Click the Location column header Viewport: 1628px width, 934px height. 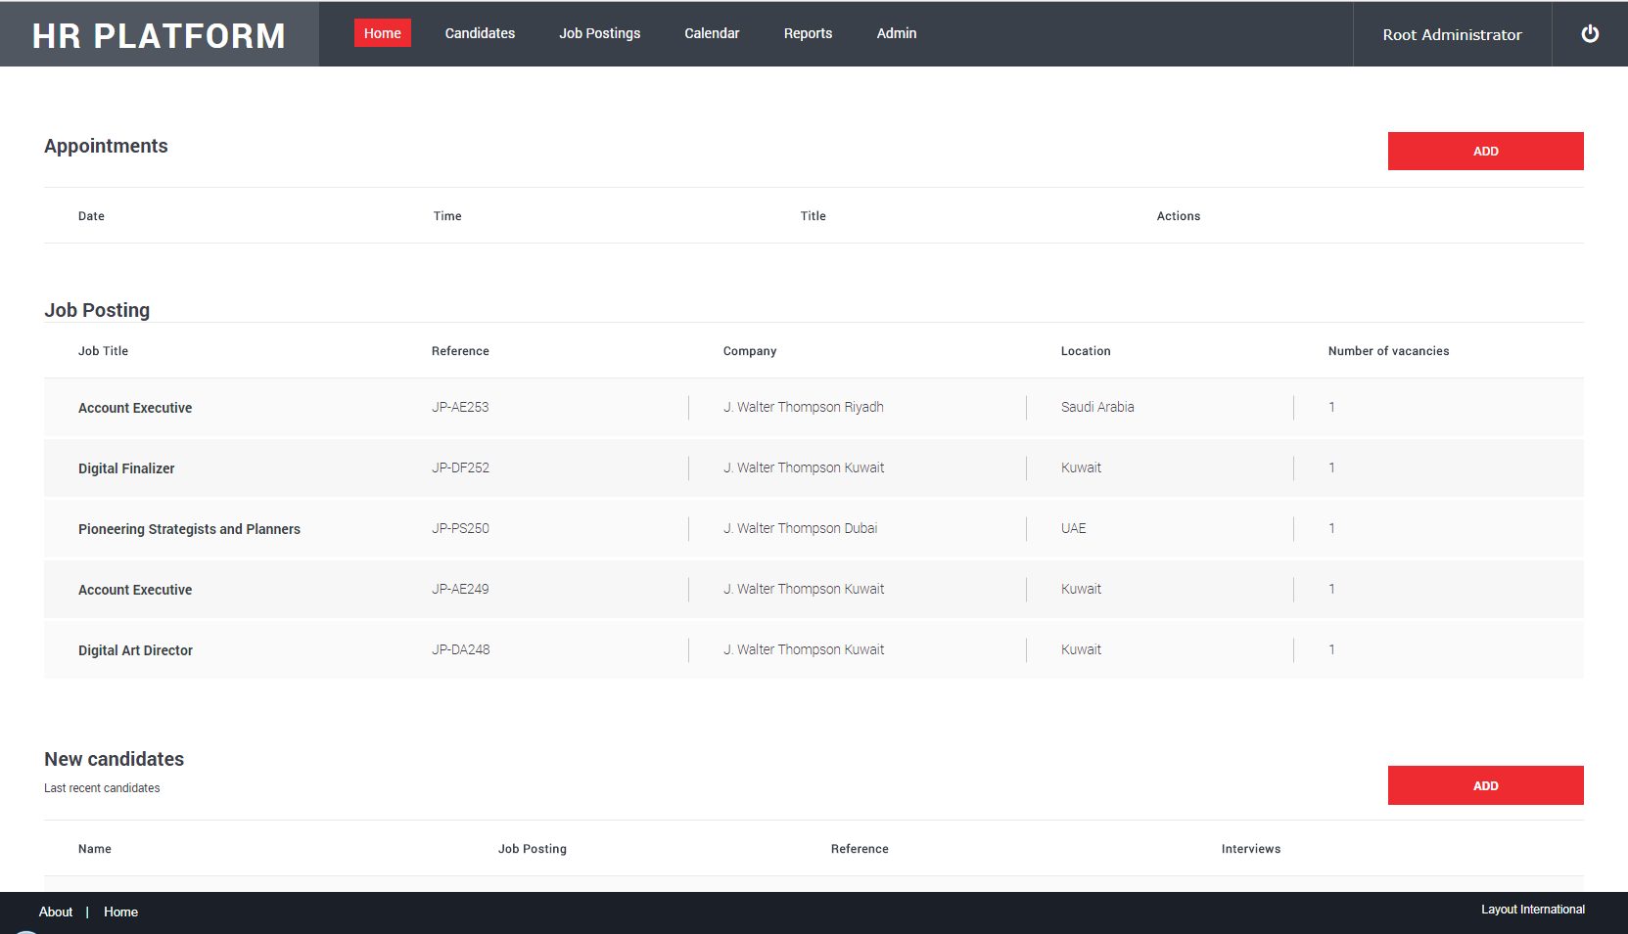click(x=1086, y=351)
